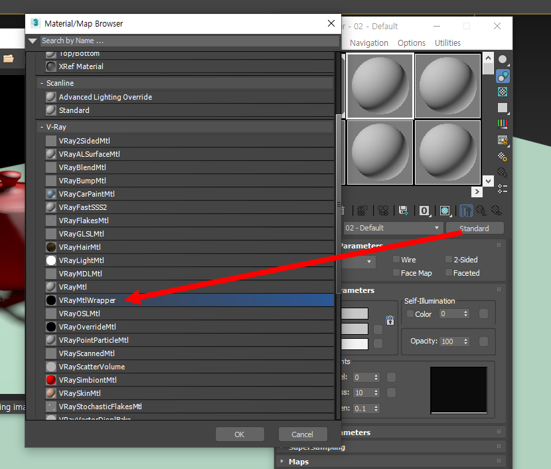Click the Make Unique icon

383,211
